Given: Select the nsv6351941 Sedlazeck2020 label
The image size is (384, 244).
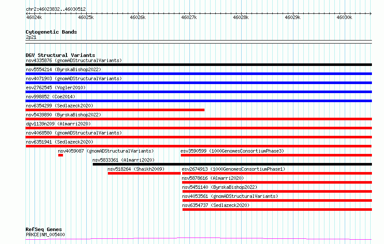Looking at the screenshot, I should point(60,142).
